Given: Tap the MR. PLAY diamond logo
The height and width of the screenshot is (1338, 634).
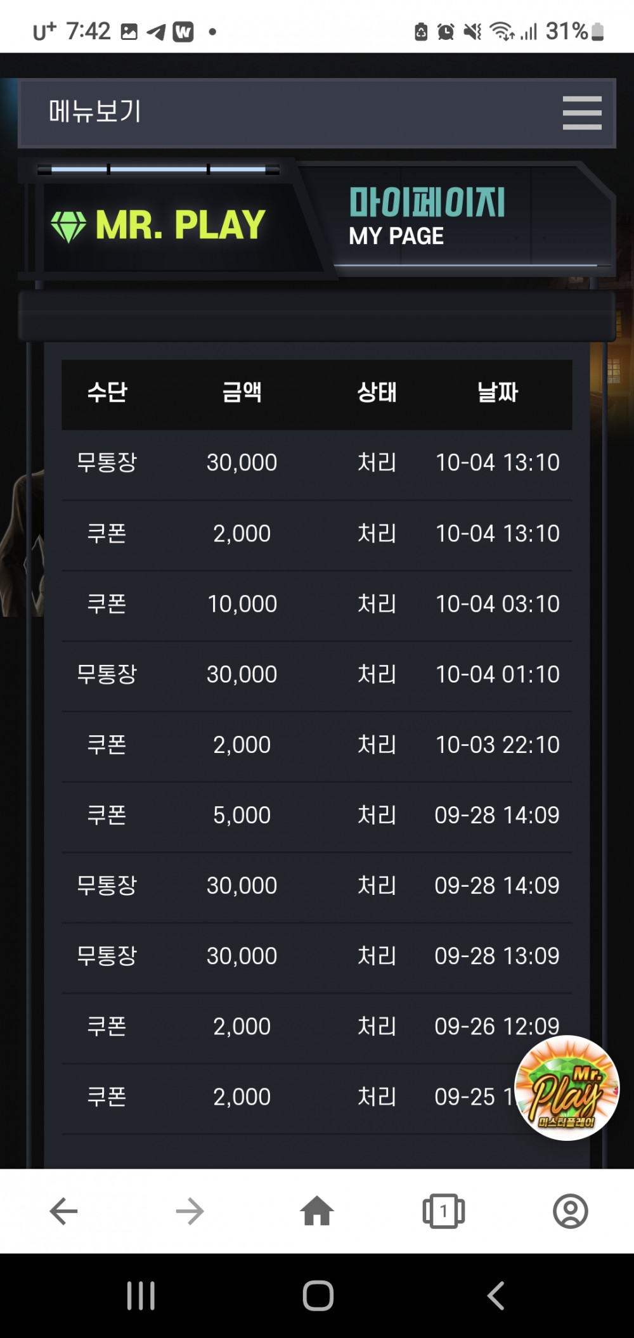Looking at the screenshot, I should [158, 225].
